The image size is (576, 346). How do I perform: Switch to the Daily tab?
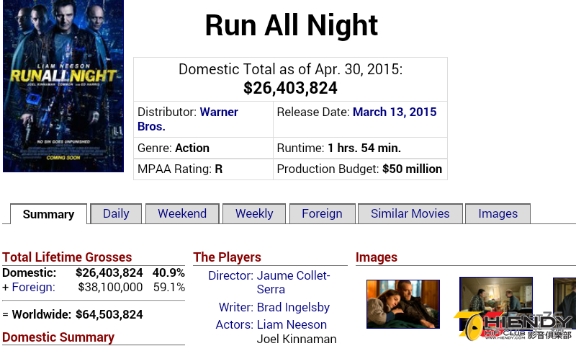click(116, 214)
